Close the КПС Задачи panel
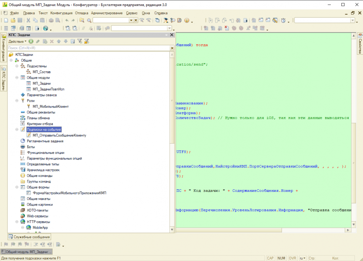This screenshot has height=261, width=363. coord(172,35)
